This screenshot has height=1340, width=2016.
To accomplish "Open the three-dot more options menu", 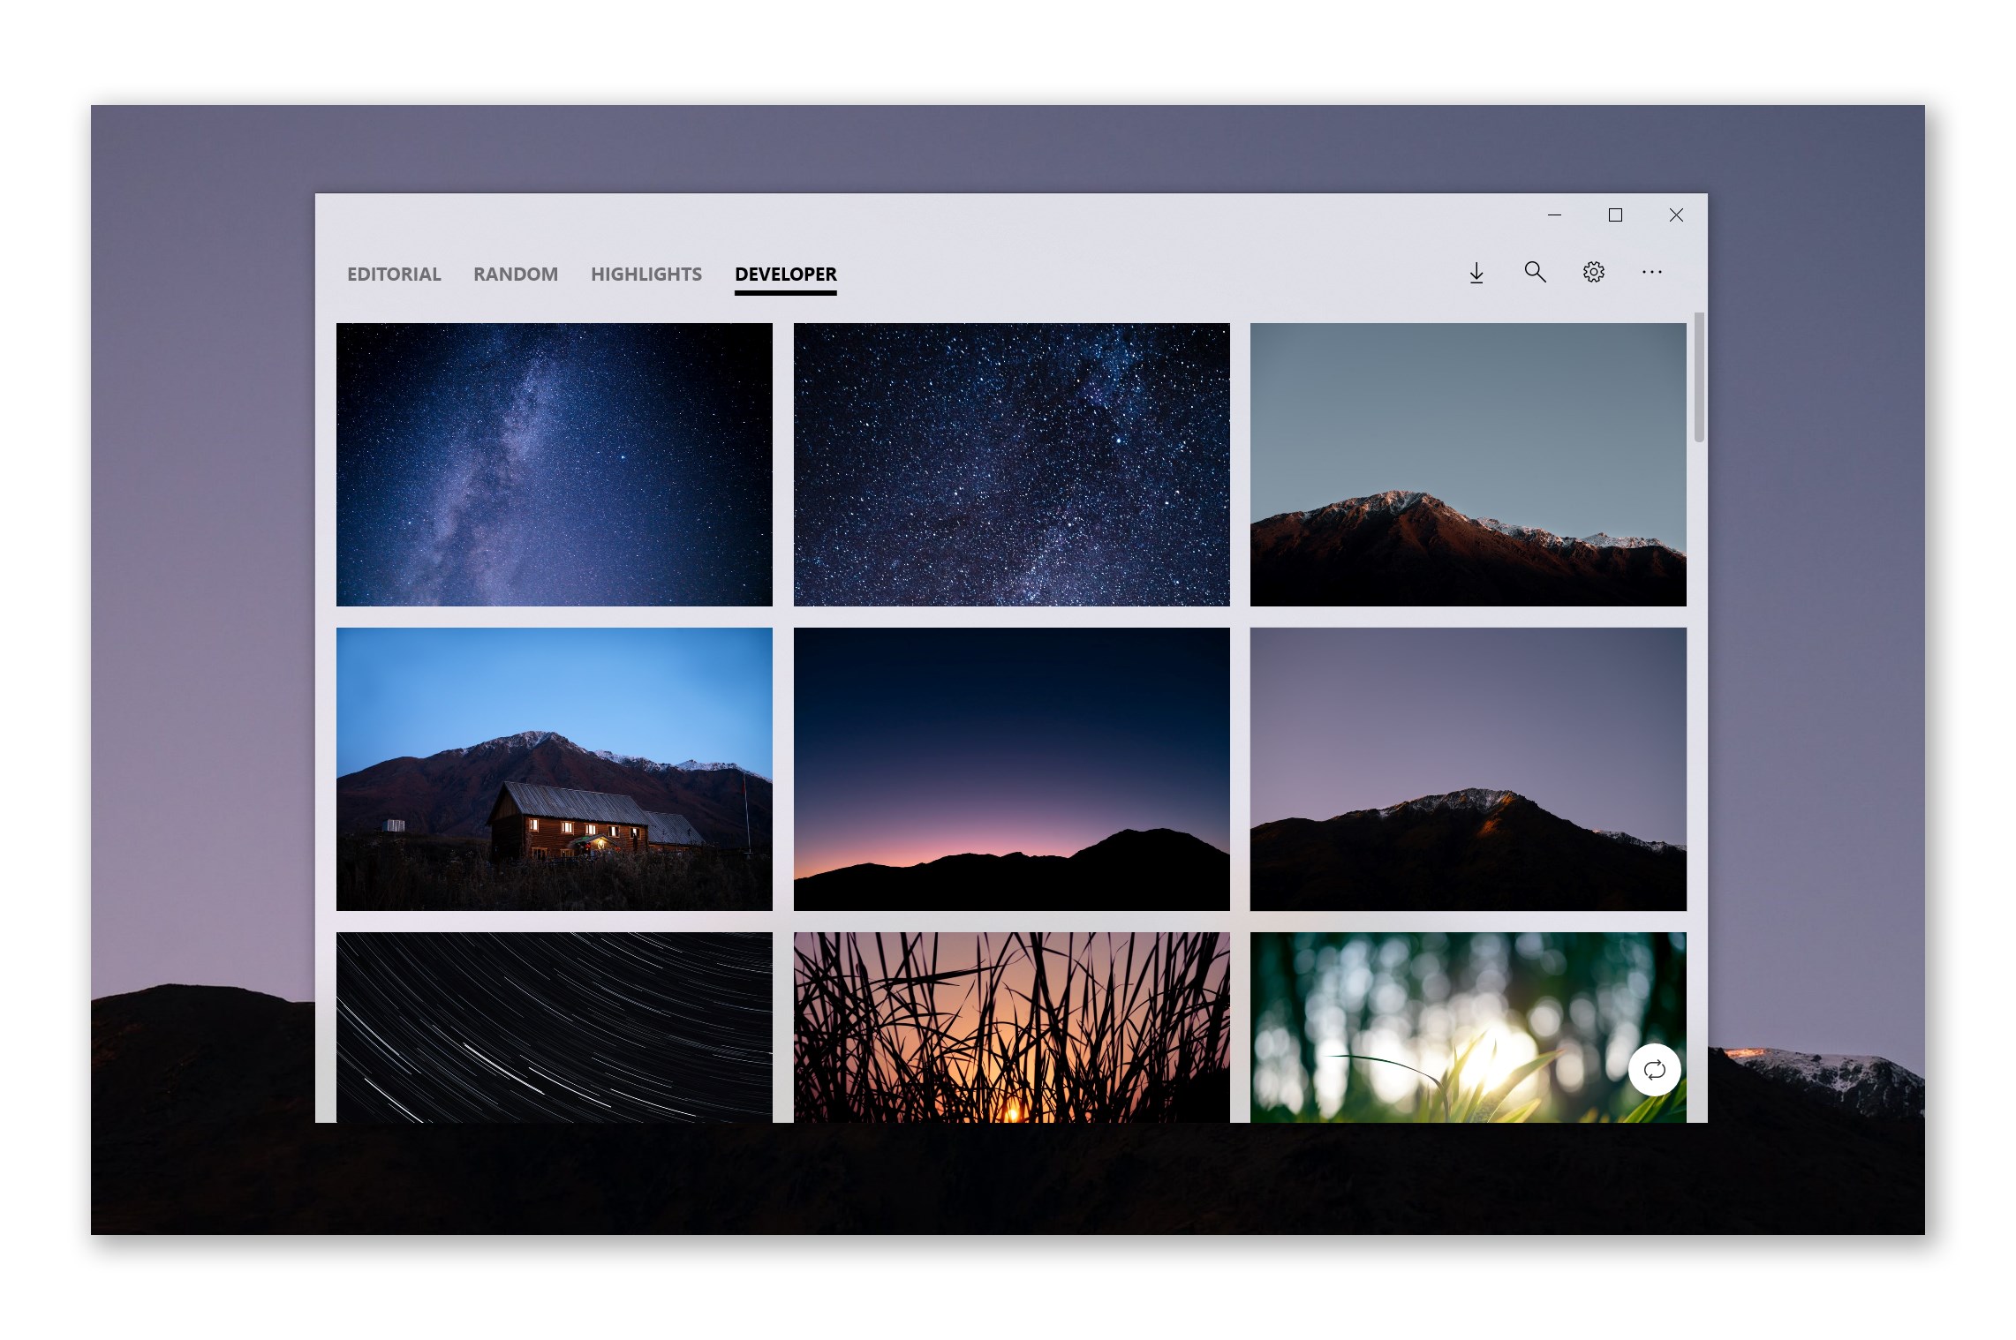I will tap(1651, 272).
